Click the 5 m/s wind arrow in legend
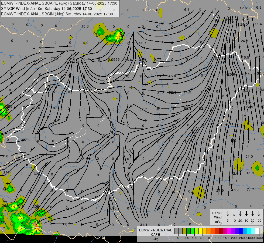 228,214
